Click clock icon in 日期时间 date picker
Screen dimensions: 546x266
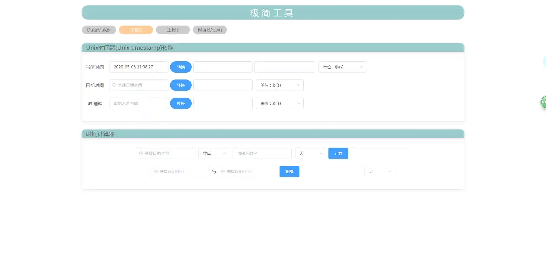(114, 85)
